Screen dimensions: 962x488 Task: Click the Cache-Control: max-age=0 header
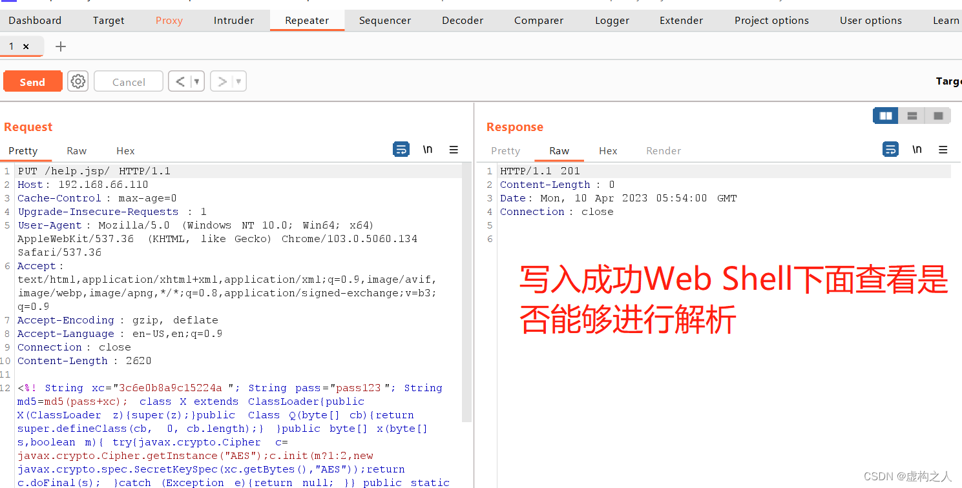pos(97,198)
